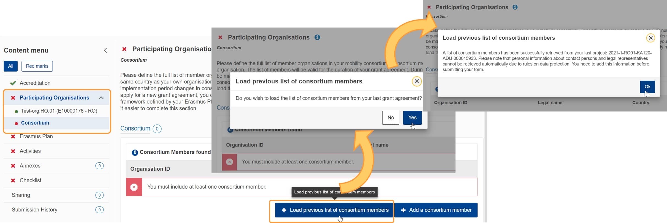Click the Consortium tab in main form

pos(135,129)
